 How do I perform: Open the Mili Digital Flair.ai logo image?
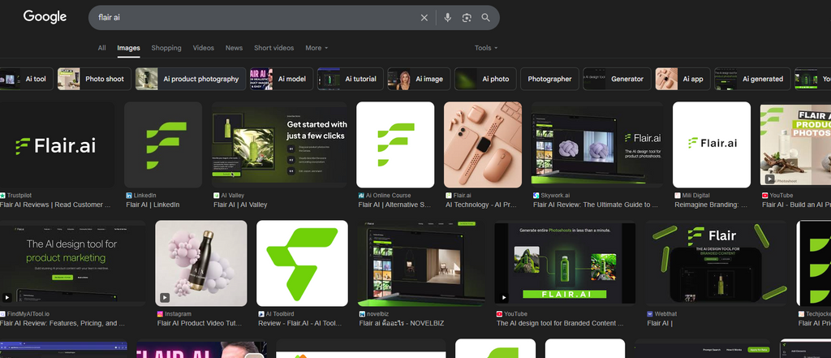click(712, 144)
